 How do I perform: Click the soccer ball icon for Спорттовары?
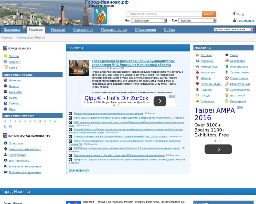click(227, 78)
